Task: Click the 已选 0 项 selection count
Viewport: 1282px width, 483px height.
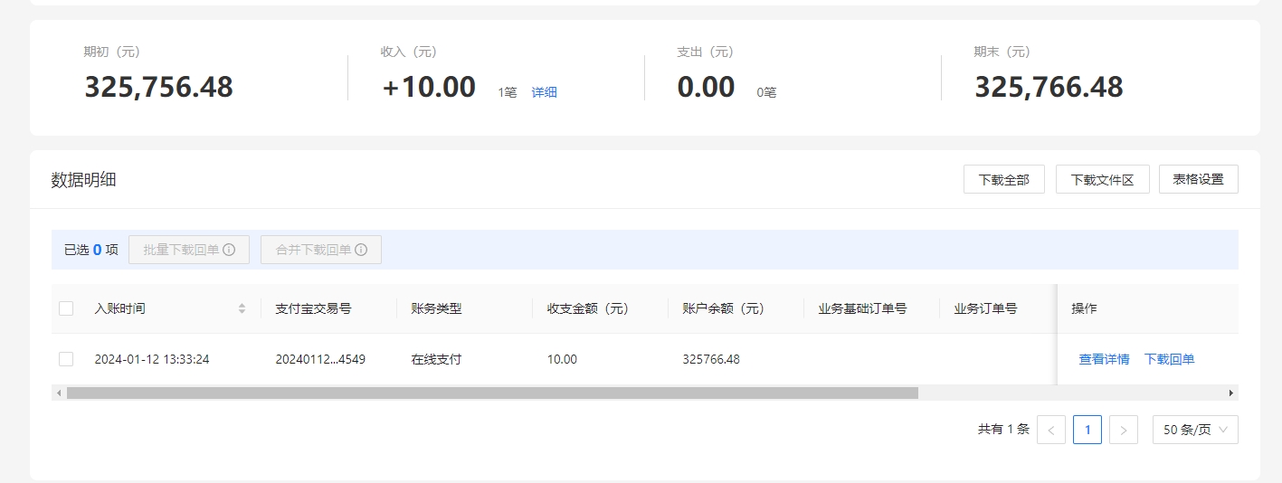Action: click(91, 250)
